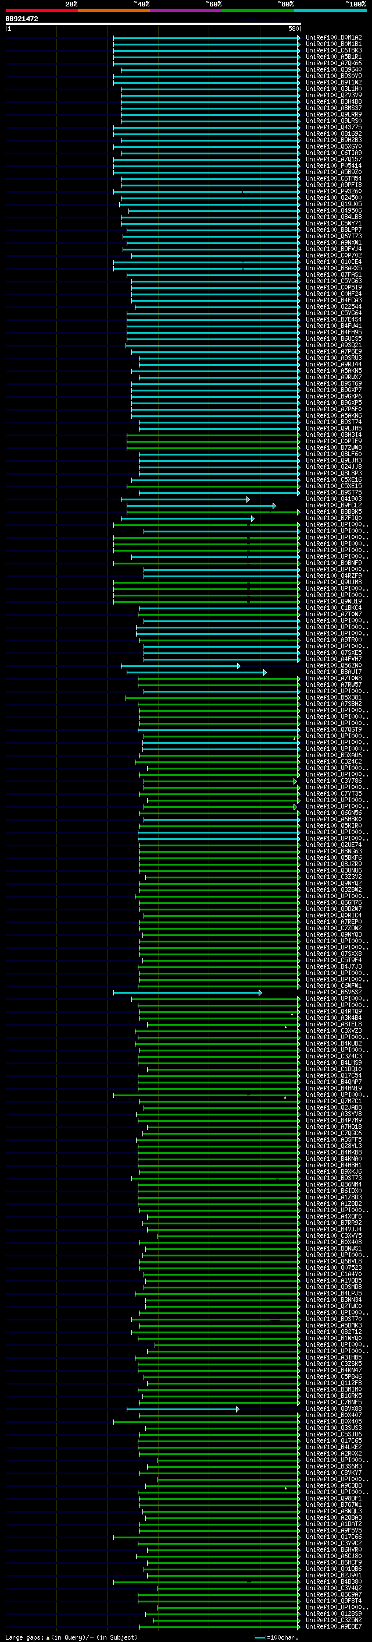372x1642 pixels.
Task: Select label UniRef100_Q56ZN0
Action: click(x=333, y=665)
